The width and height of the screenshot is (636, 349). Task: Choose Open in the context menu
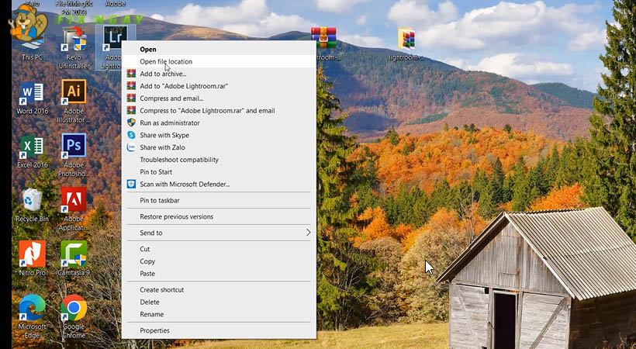pyautogui.click(x=219, y=49)
